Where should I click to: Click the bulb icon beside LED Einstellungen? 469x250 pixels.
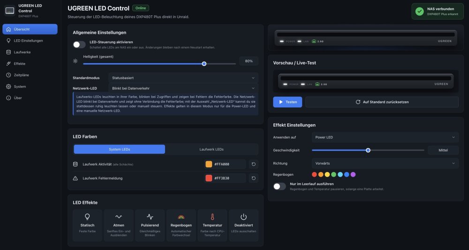pos(8,41)
